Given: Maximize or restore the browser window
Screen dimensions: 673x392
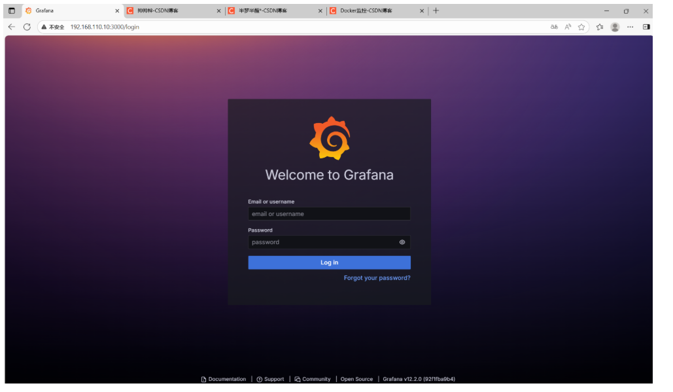Looking at the screenshot, I should (626, 10).
